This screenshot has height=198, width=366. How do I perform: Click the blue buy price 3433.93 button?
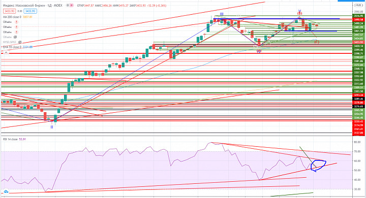[30, 11]
